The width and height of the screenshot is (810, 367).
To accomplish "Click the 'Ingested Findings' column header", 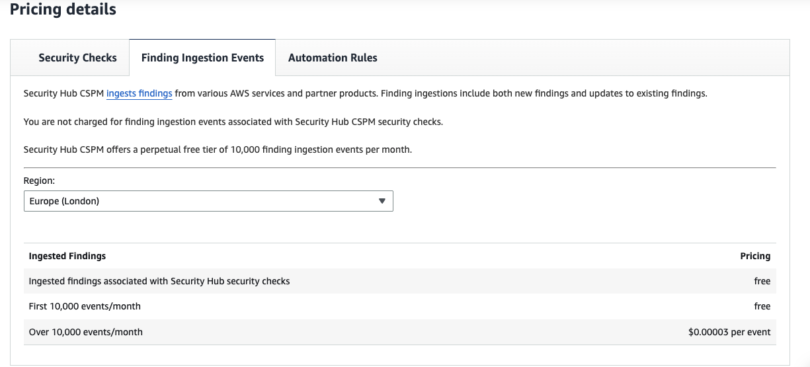I will [67, 256].
